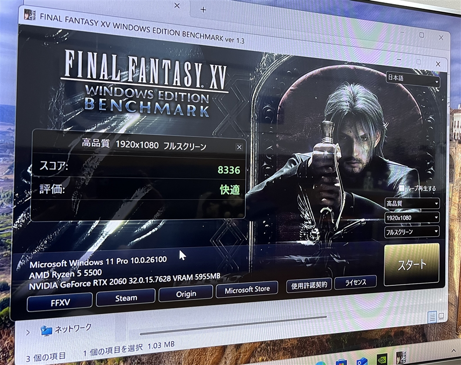Open the 高品質 quality preset dropdown
461x365 pixels.
pyautogui.click(x=412, y=203)
